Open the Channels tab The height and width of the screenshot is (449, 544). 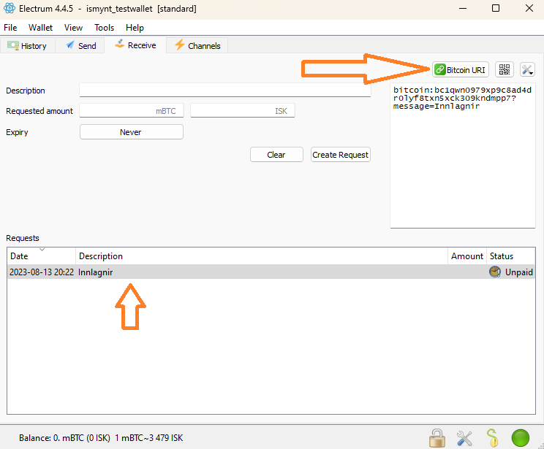coord(197,46)
